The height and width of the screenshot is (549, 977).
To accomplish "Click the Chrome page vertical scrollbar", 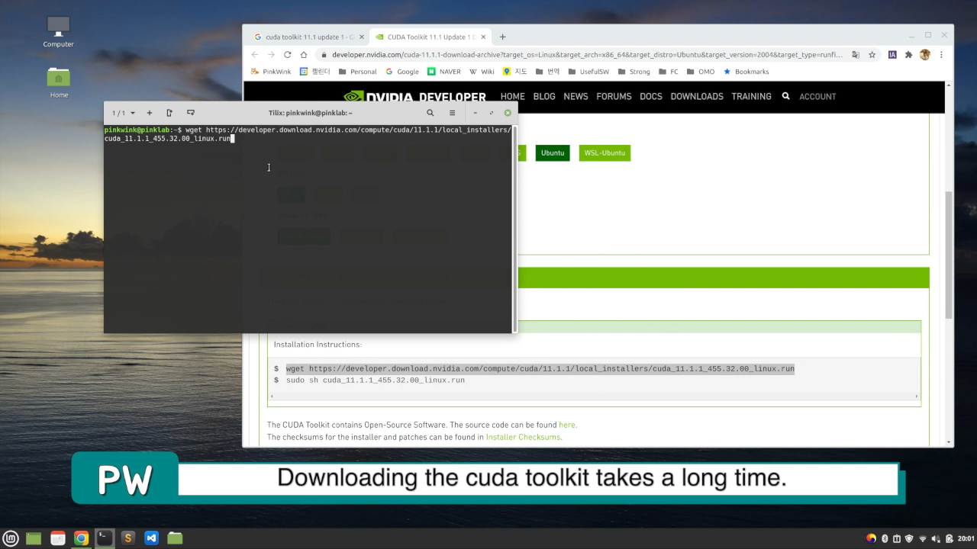I will pos(950,255).
